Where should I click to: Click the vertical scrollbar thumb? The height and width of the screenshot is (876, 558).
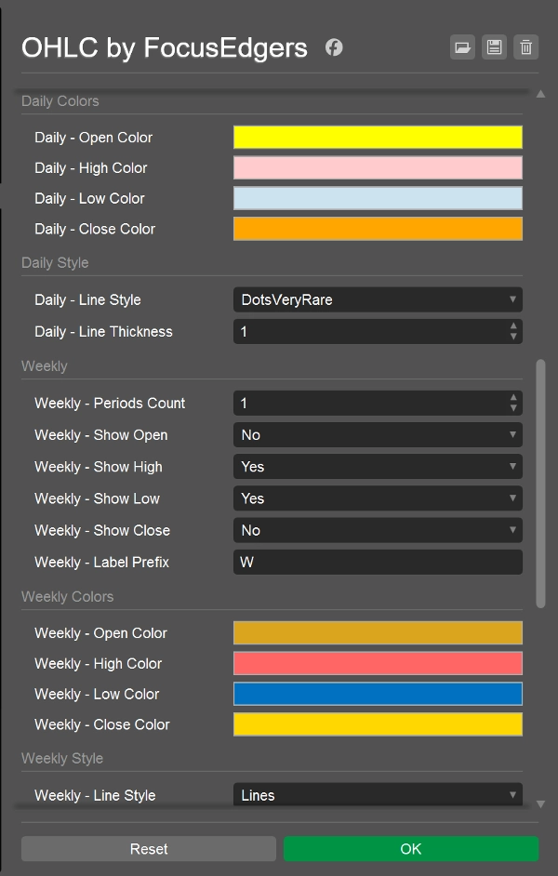pos(540,484)
